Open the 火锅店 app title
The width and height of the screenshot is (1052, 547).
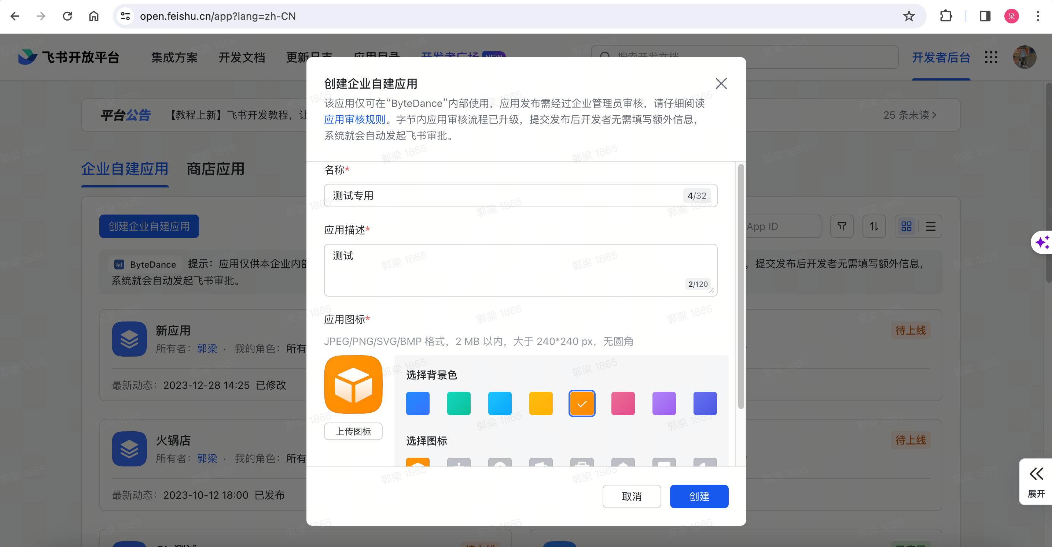pyautogui.click(x=173, y=440)
